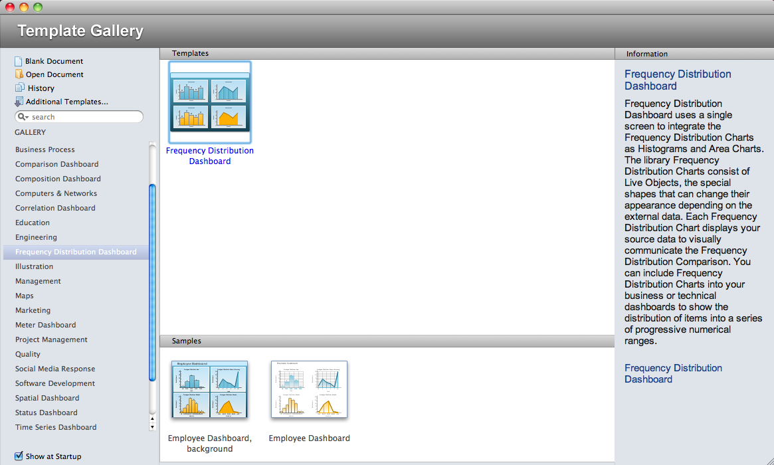The width and height of the screenshot is (774, 465).
Task: Choose the Education gallery category
Action: [33, 223]
